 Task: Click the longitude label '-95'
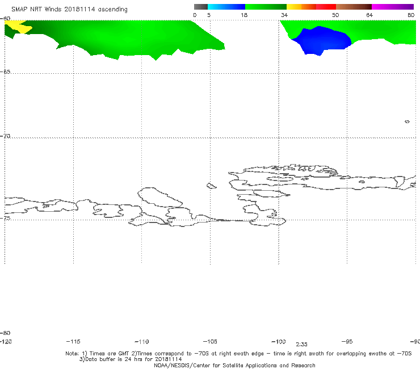[x=347, y=341]
